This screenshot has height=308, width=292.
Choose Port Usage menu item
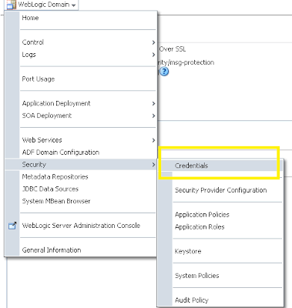pos(39,79)
